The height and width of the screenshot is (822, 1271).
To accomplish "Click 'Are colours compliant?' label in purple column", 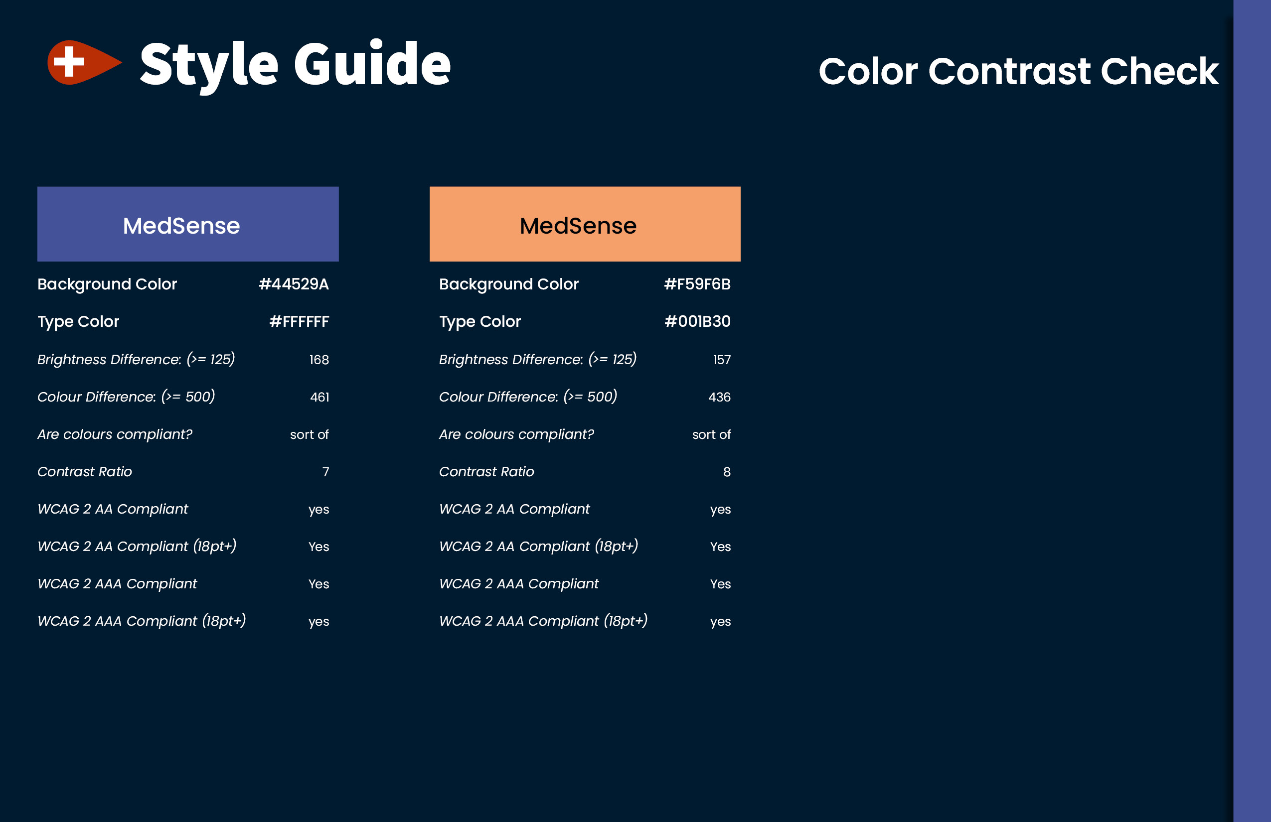I will click(x=115, y=434).
